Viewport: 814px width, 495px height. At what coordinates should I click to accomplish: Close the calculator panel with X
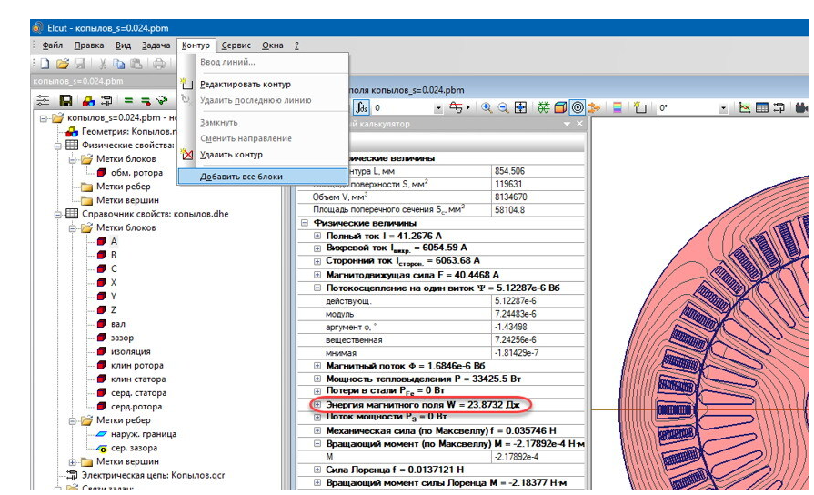pos(579,124)
